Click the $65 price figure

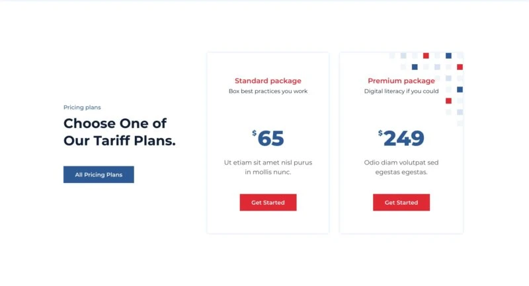coord(270,139)
